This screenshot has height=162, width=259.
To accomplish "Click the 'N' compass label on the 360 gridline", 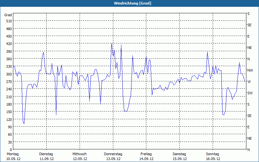I will pos(248,59).
